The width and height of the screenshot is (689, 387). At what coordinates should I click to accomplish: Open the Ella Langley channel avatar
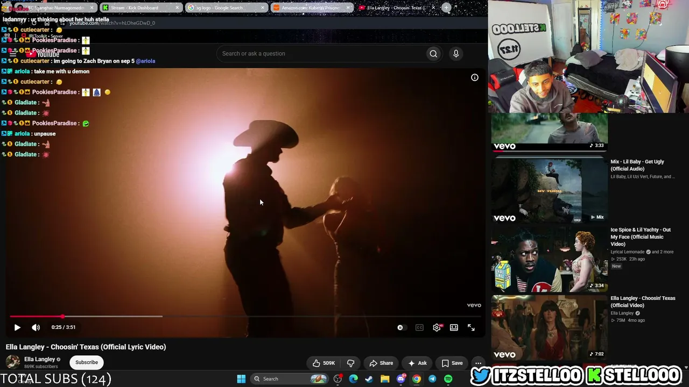tap(13, 362)
